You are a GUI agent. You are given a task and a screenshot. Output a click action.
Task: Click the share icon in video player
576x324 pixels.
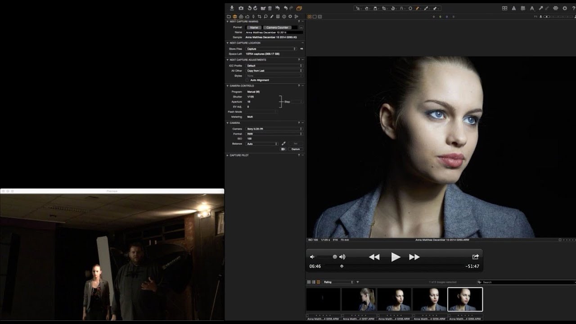[x=475, y=256]
